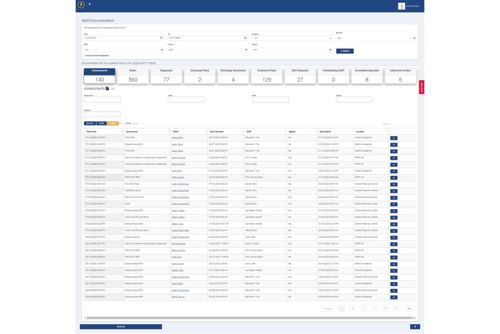The height and width of the screenshot is (334, 500).
Task: Open the Treatment Plans tab
Action: [267, 76]
